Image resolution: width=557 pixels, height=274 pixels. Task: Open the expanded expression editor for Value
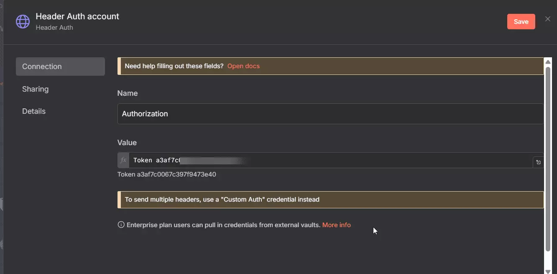[538, 162]
